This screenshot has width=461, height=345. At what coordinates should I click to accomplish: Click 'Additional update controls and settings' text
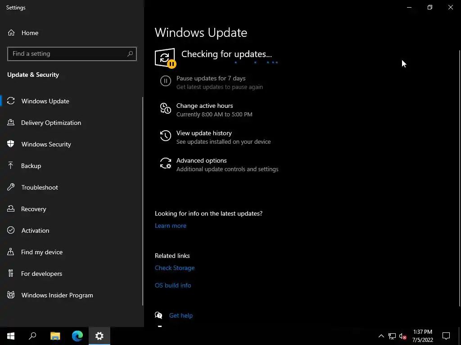pyautogui.click(x=227, y=169)
